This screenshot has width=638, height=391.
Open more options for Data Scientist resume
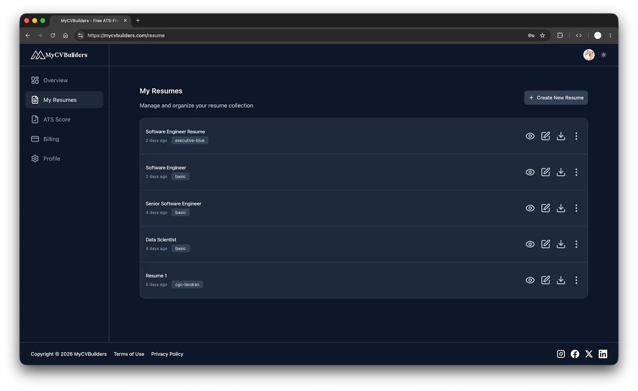point(576,244)
